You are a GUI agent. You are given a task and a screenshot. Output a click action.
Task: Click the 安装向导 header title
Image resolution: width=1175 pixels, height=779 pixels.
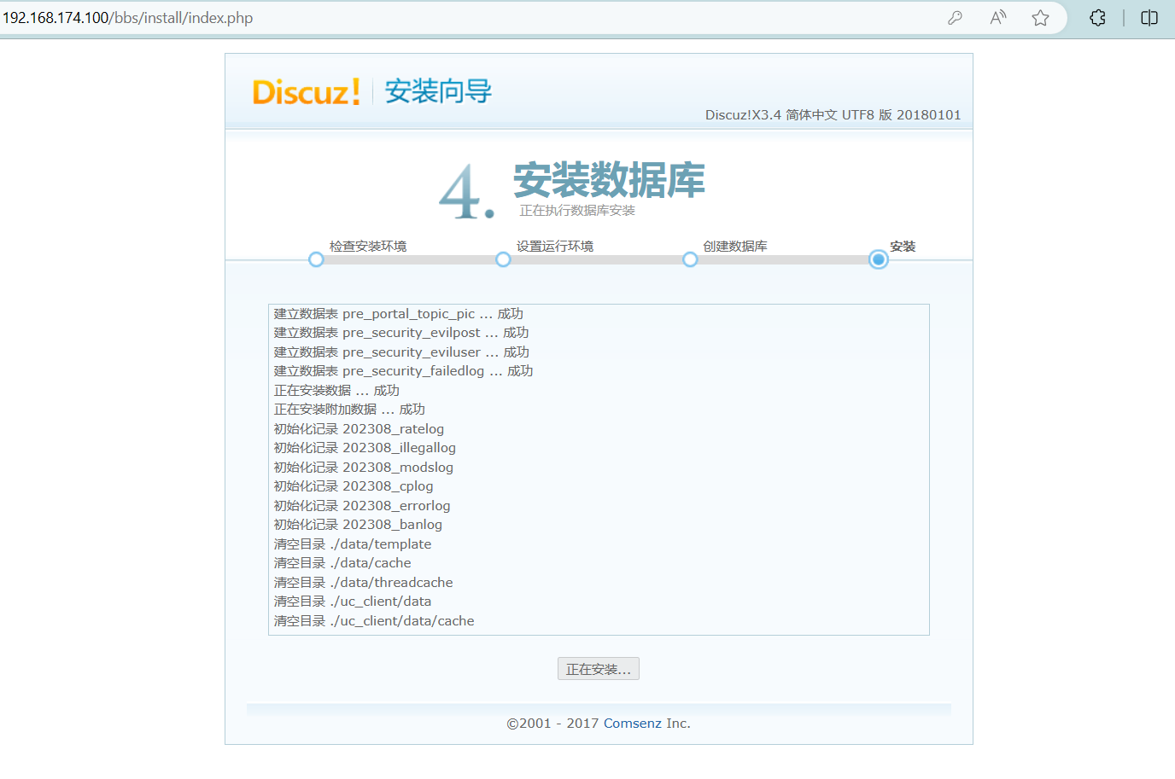point(438,91)
